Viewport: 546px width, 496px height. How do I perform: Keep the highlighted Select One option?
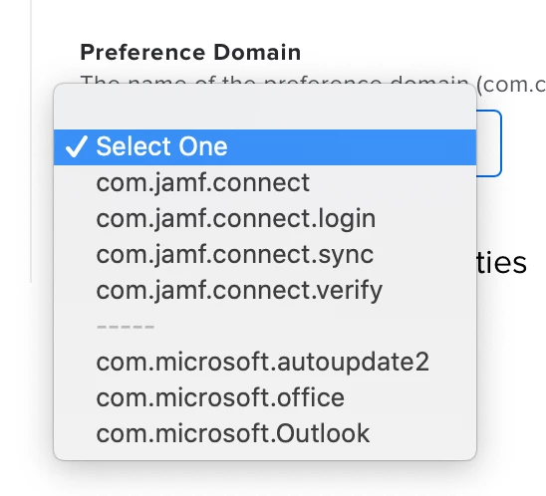point(265,146)
